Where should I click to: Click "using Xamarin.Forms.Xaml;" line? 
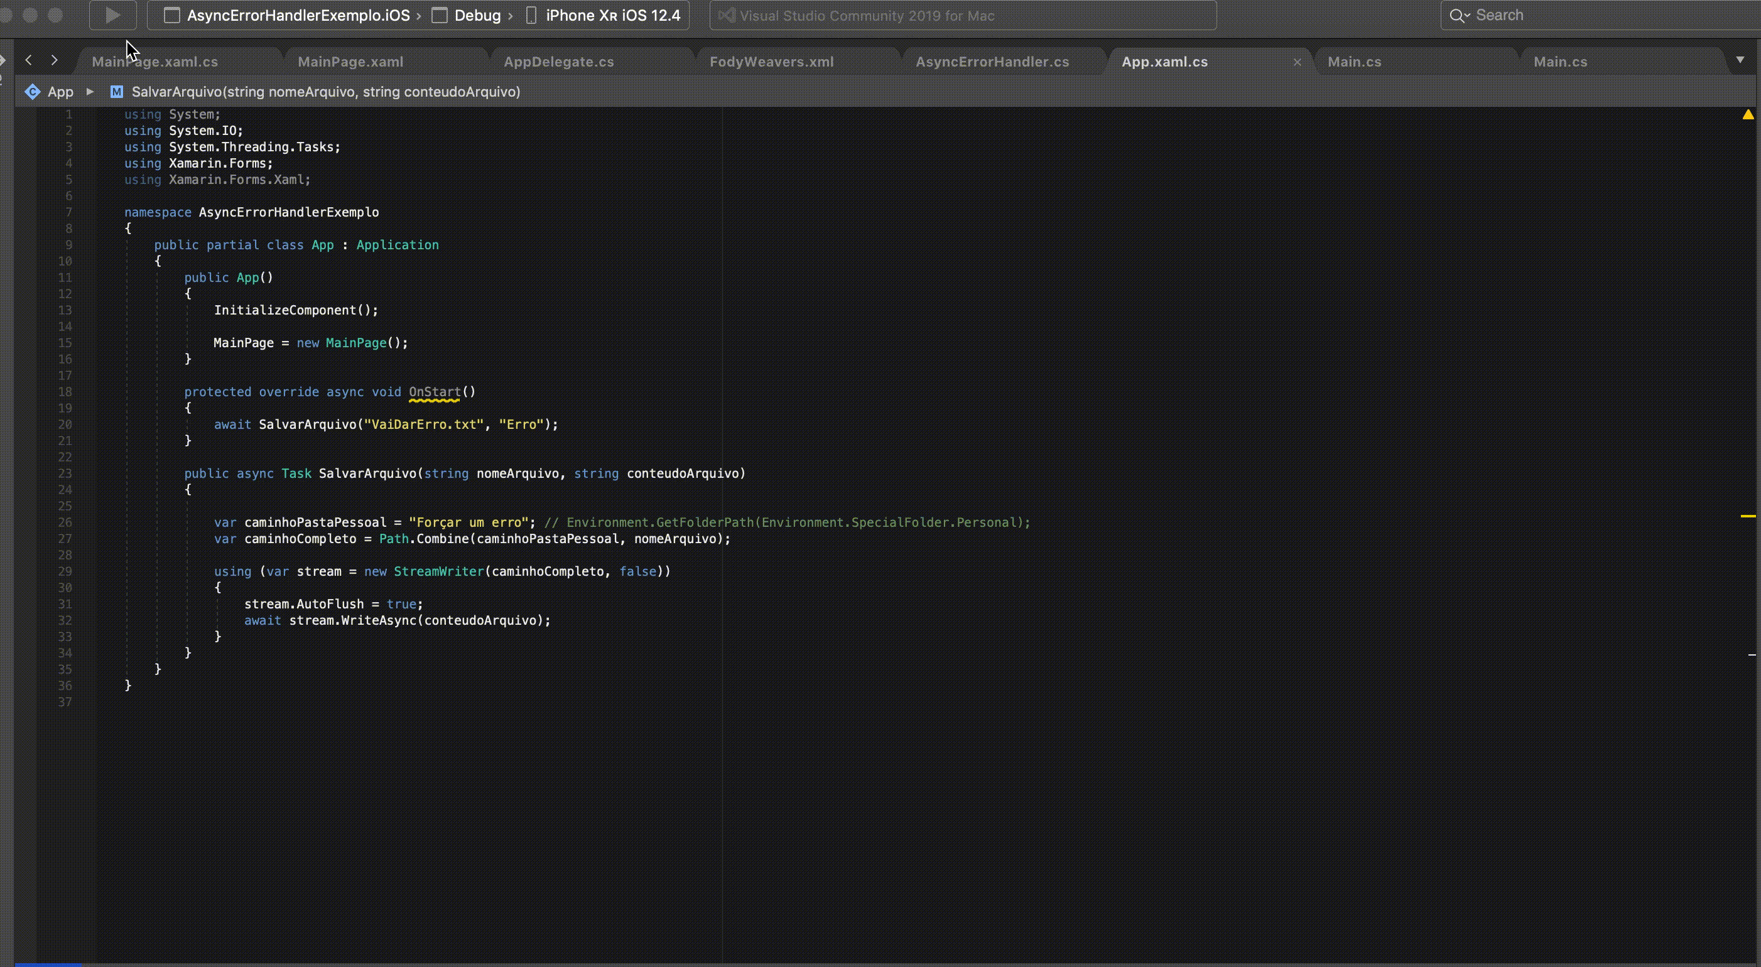pyautogui.click(x=217, y=180)
